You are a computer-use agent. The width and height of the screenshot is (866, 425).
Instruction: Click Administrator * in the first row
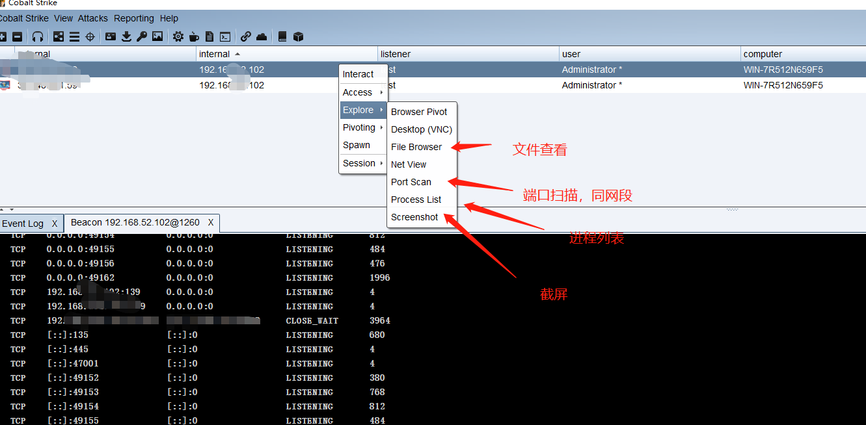click(592, 70)
